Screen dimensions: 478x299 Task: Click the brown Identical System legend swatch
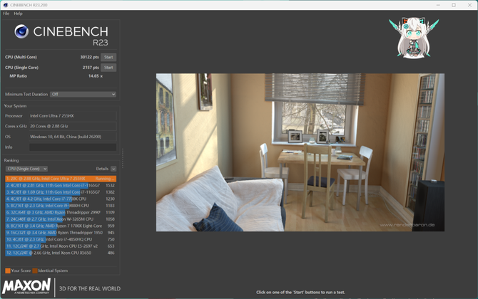tap(34, 271)
